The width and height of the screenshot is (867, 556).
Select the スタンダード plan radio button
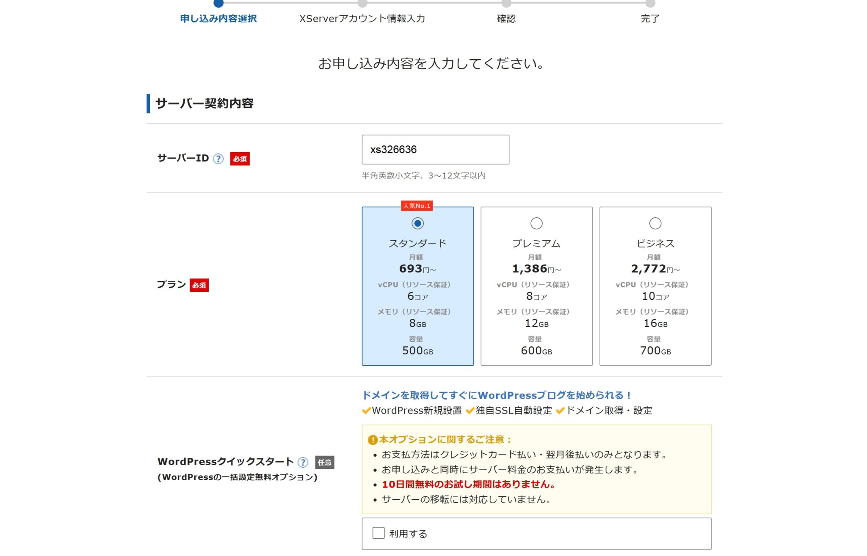coord(417,223)
